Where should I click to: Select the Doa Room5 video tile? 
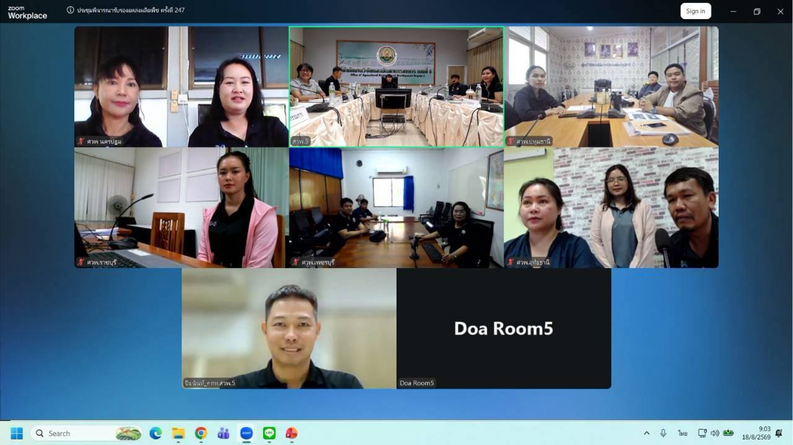pos(504,328)
